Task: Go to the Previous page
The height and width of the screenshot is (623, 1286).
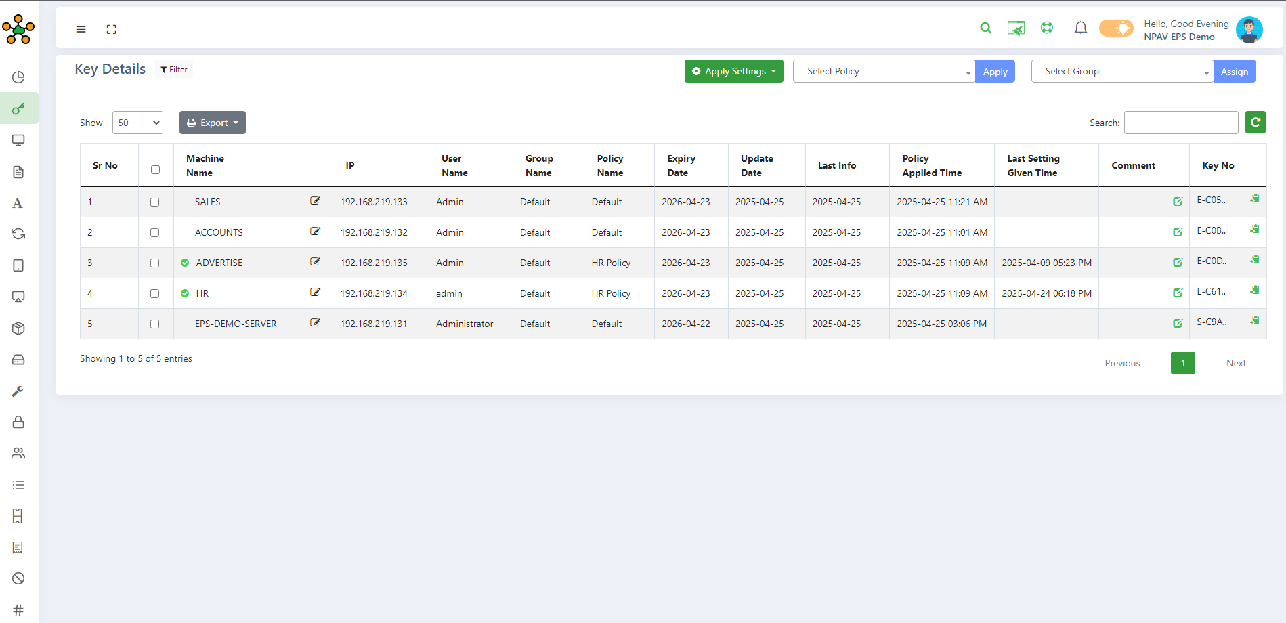Action: click(x=1122, y=363)
